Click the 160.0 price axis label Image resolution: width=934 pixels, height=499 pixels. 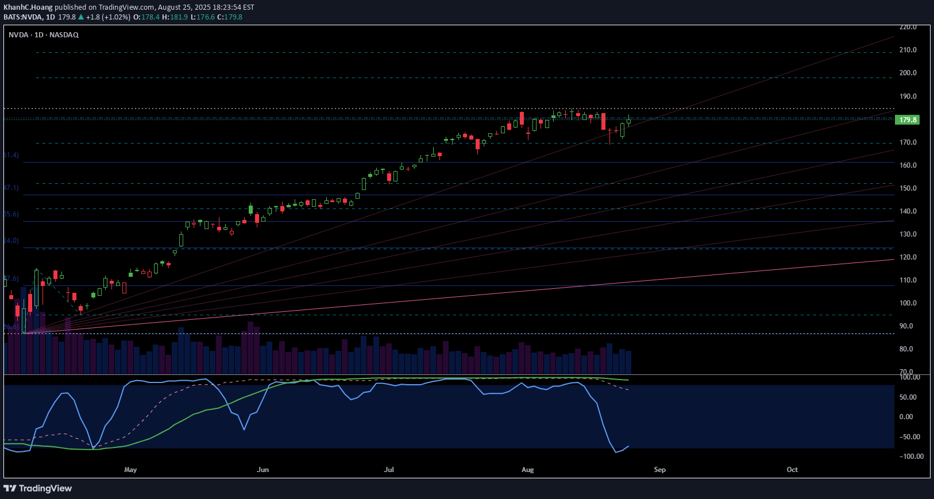[x=908, y=165]
